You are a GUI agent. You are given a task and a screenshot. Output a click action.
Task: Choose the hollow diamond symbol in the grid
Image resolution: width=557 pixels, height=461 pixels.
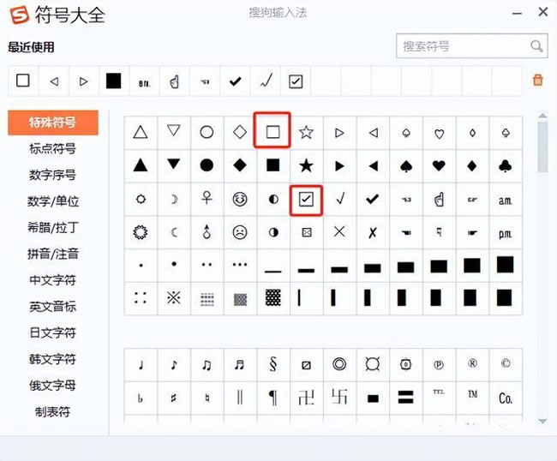pyautogui.click(x=240, y=132)
